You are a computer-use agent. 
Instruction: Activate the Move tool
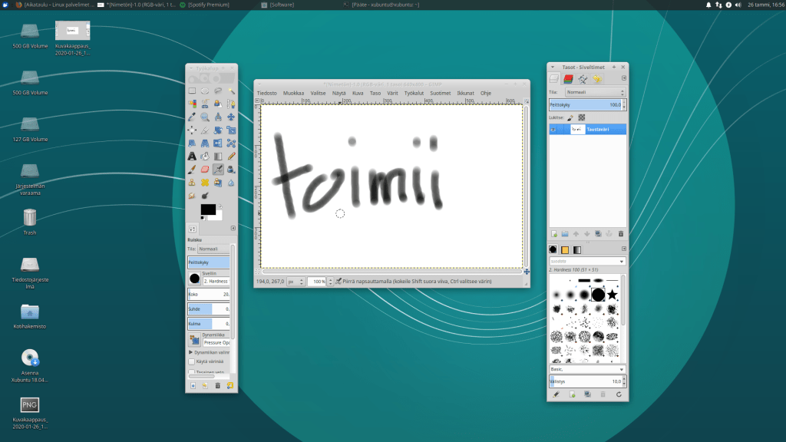(x=231, y=117)
